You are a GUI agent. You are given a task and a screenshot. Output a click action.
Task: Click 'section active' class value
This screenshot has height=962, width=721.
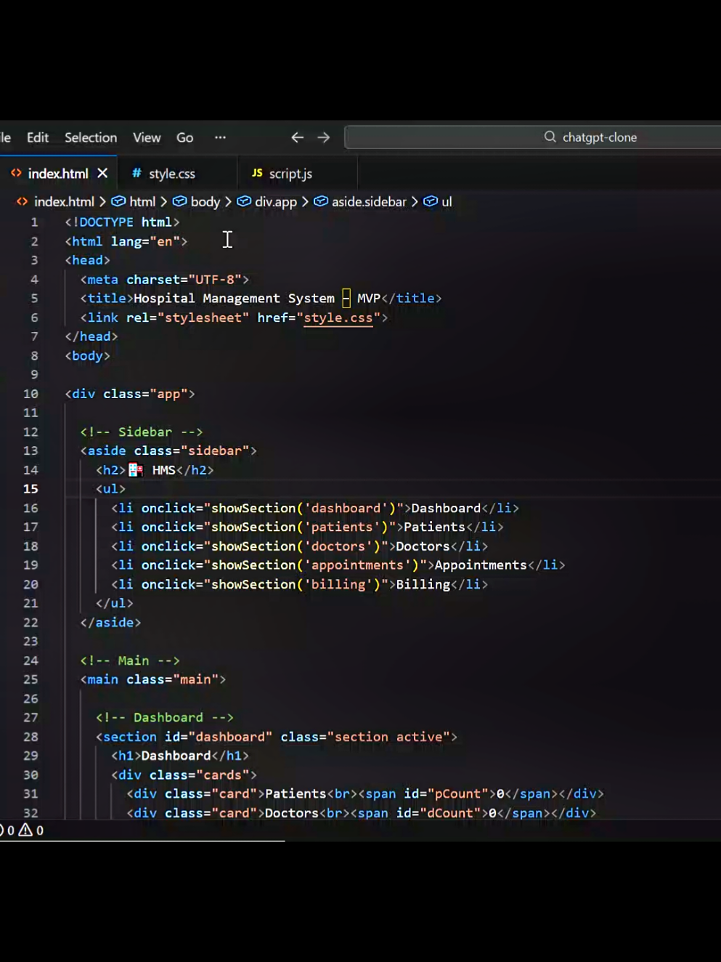[388, 737]
